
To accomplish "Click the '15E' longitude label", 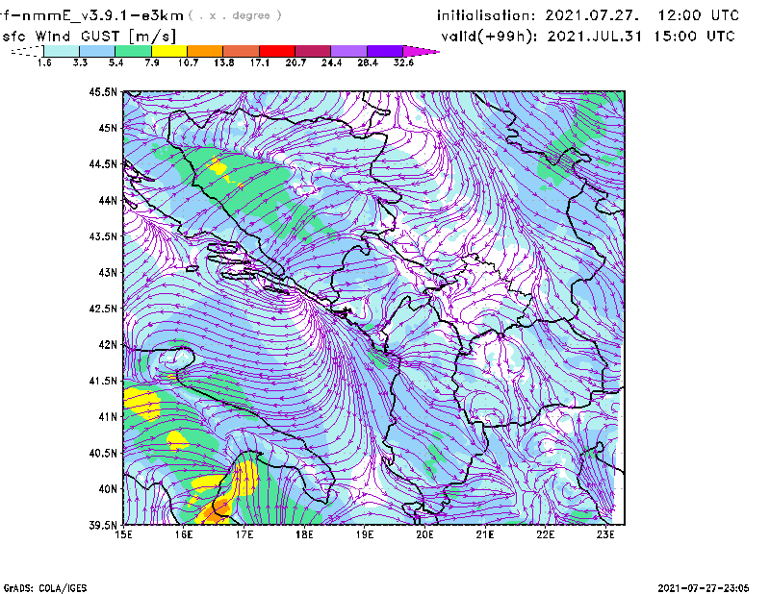I will point(123,534).
